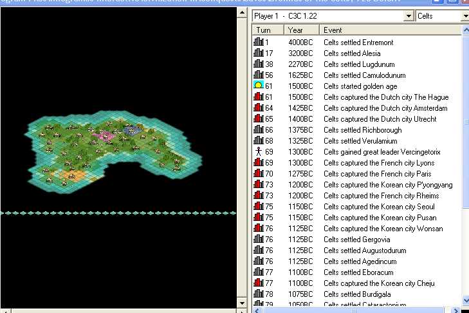
Task: Open the Celts civilization dropdown
Action: [466, 16]
